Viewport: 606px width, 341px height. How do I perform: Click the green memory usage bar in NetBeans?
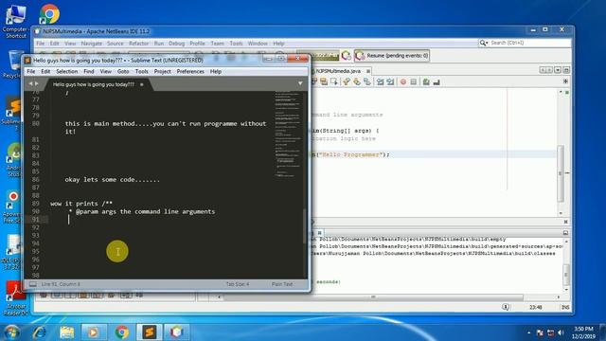[x=319, y=56]
